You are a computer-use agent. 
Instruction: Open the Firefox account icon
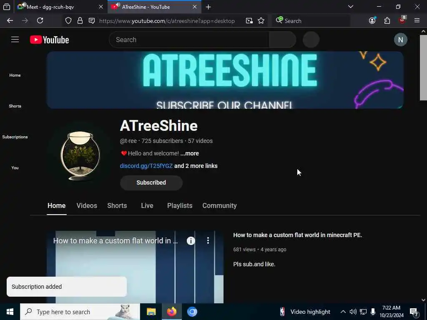[x=372, y=21]
